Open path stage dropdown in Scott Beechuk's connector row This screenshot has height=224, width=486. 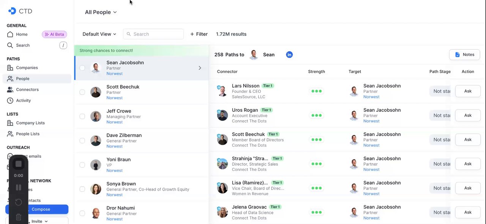pyautogui.click(x=440, y=139)
